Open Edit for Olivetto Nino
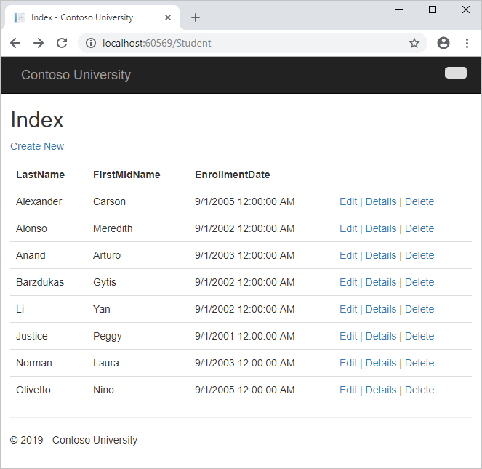This screenshot has width=482, height=469. click(348, 390)
